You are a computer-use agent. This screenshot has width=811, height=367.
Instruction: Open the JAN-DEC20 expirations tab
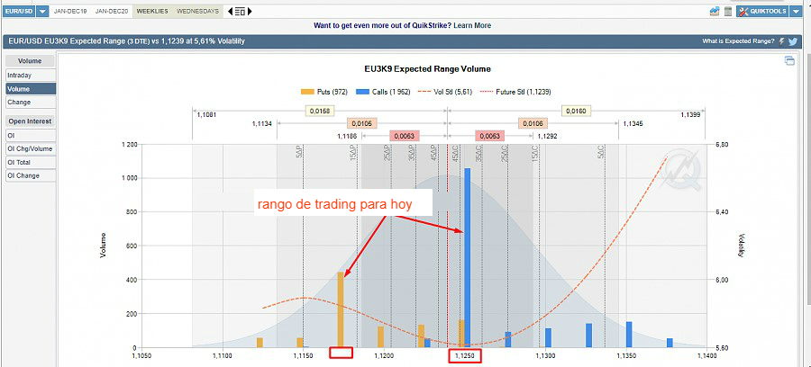pyautogui.click(x=112, y=11)
